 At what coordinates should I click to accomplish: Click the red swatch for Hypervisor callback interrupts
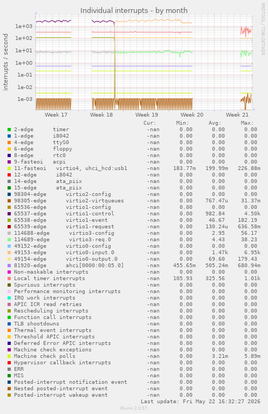(x=9, y=363)
